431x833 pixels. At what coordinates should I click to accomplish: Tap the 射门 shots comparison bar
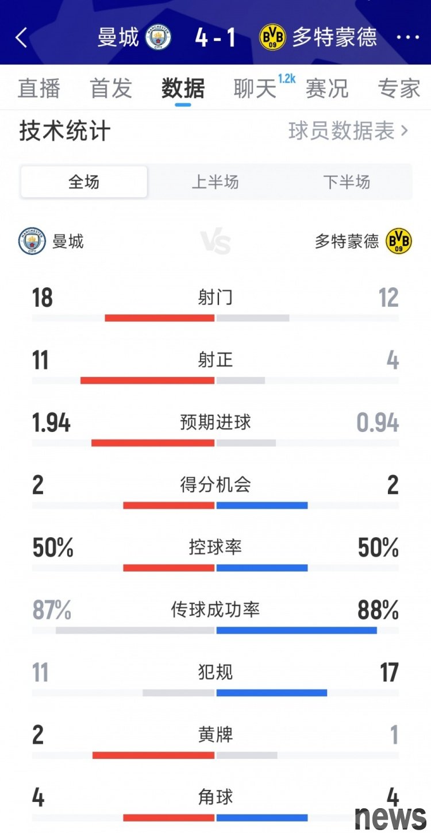[x=215, y=318]
